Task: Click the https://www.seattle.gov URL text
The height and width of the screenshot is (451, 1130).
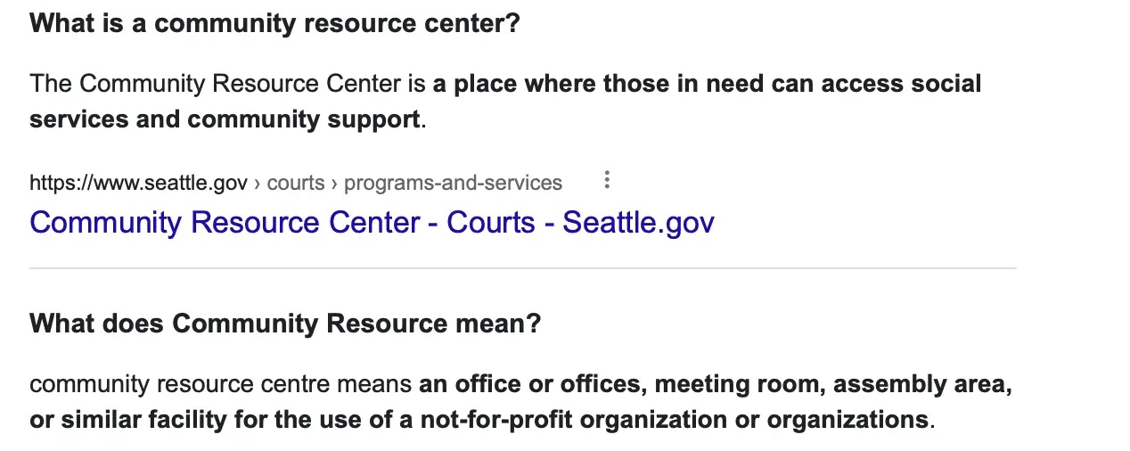Action: (138, 183)
